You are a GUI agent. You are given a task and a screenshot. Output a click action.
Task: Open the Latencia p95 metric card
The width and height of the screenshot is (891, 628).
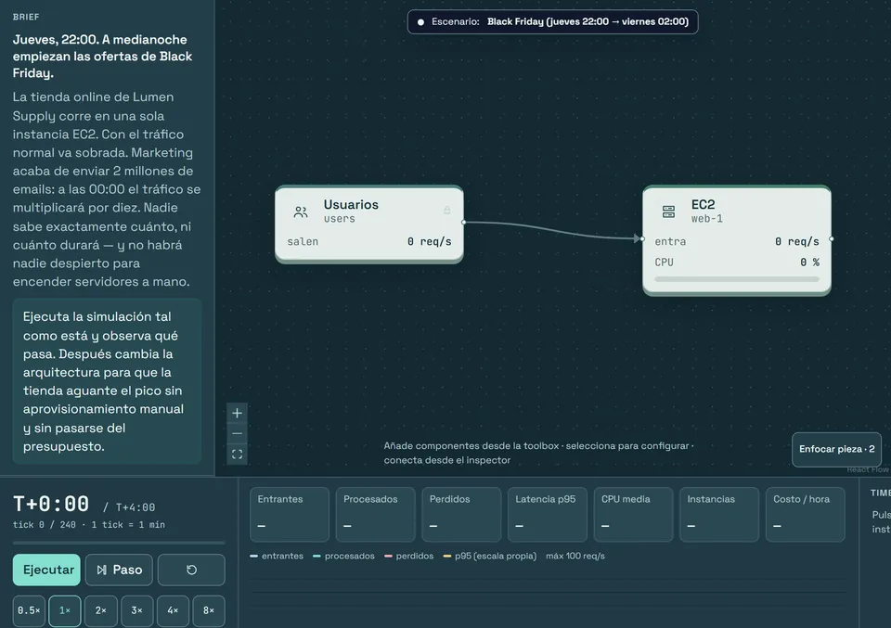click(x=548, y=514)
